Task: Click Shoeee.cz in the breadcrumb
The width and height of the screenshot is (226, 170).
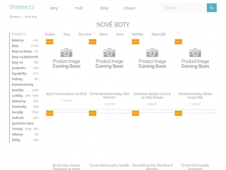Action: coord(15,17)
